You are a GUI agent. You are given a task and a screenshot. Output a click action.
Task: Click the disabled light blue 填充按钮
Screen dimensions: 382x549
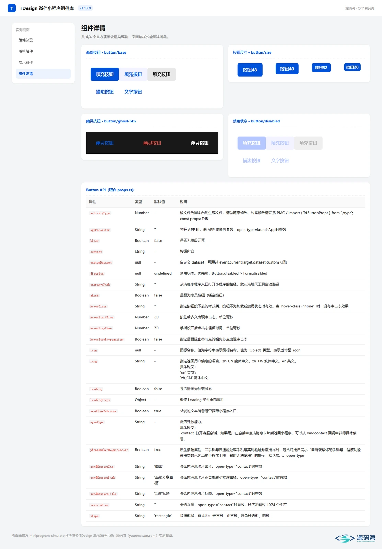click(x=280, y=143)
